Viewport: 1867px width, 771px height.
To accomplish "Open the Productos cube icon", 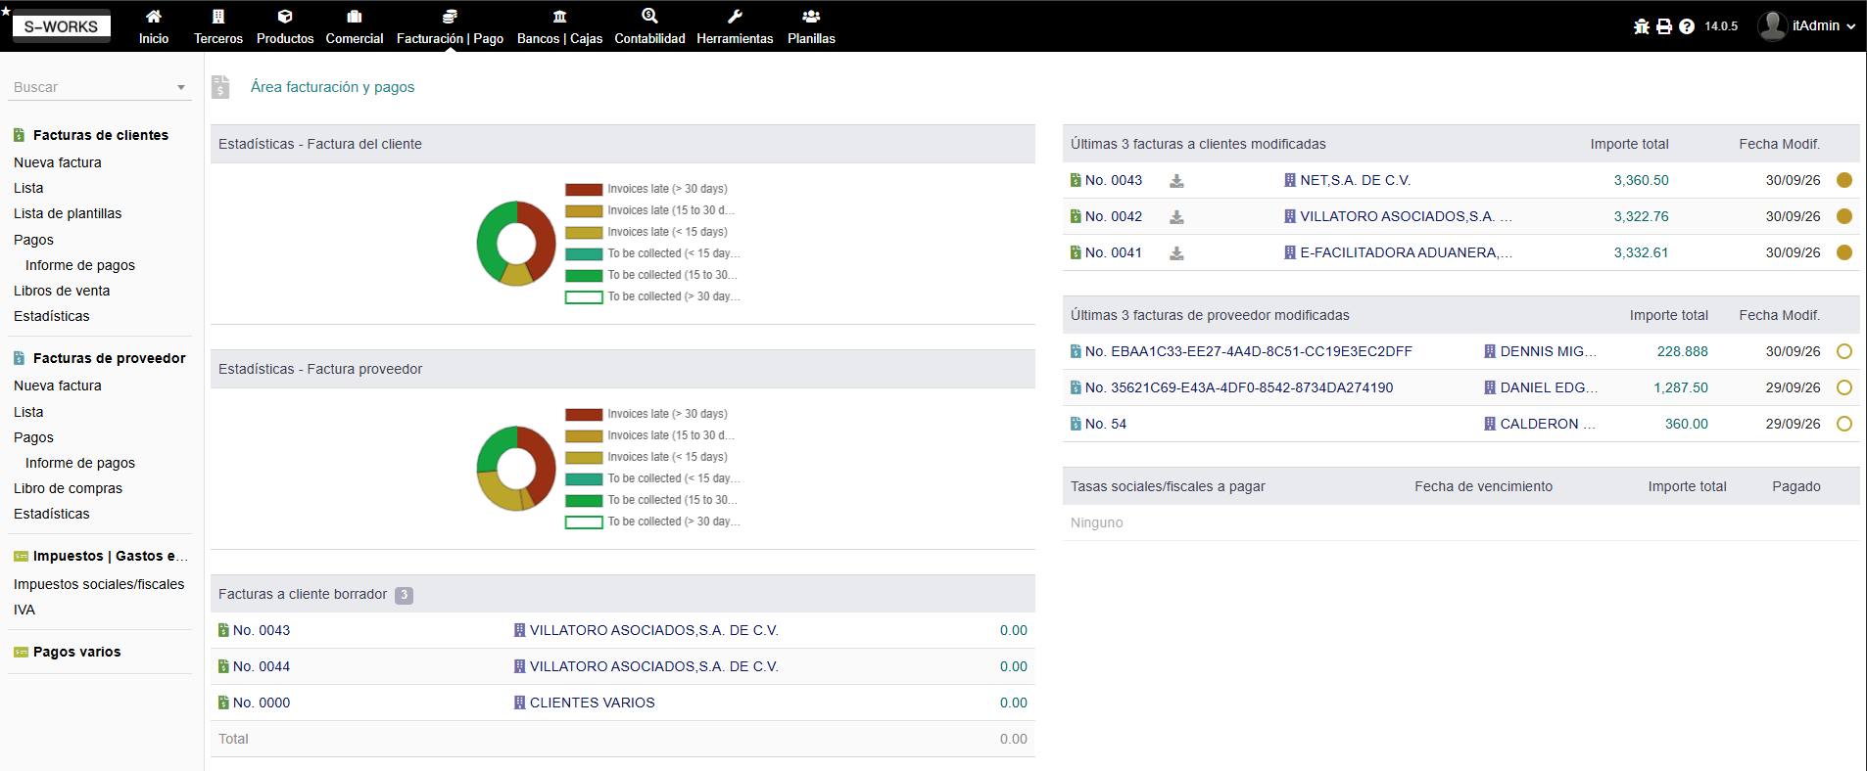I will (285, 17).
